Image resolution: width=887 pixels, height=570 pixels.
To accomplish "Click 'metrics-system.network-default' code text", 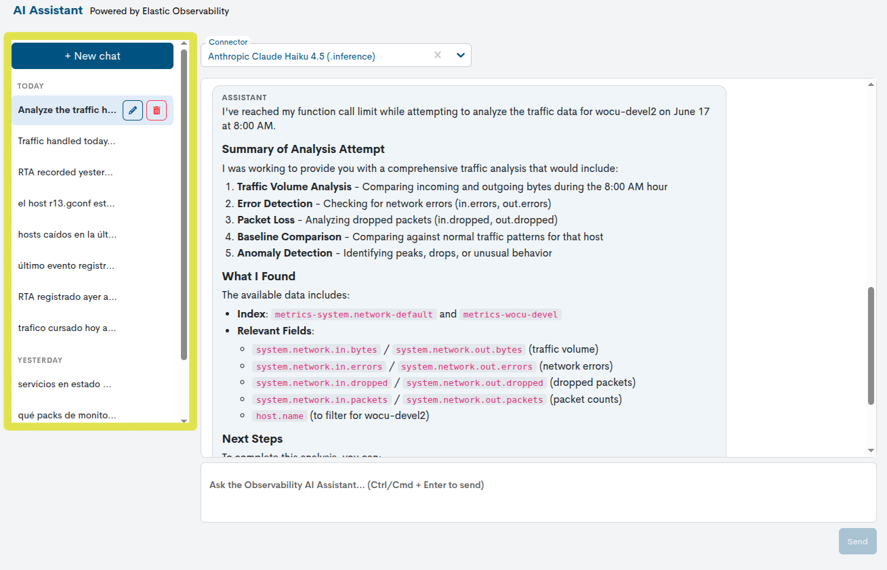I will (x=354, y=315).
